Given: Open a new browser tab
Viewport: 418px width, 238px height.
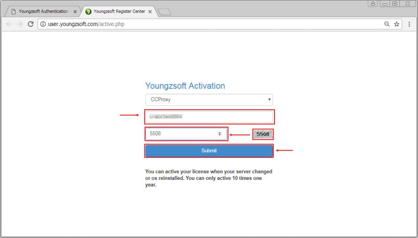Looking at the screenshot, I should coord(164,12).
